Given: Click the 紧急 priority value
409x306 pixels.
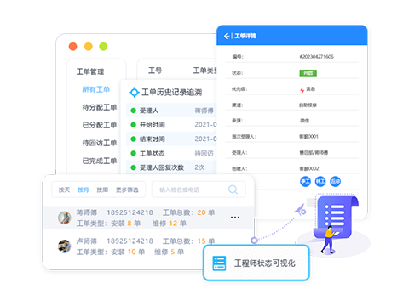Looking at the screenshot, I should pyautogui.click(x=310, y=89).
